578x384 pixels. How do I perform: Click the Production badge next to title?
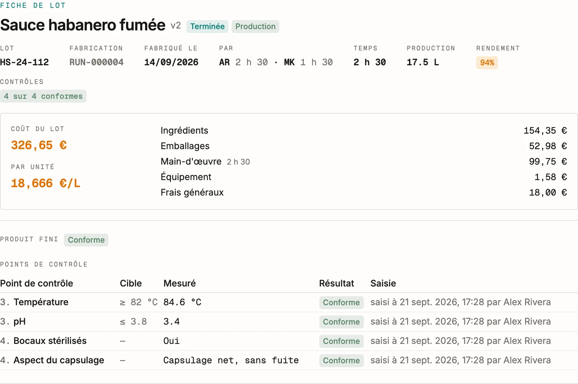[255, 26]
